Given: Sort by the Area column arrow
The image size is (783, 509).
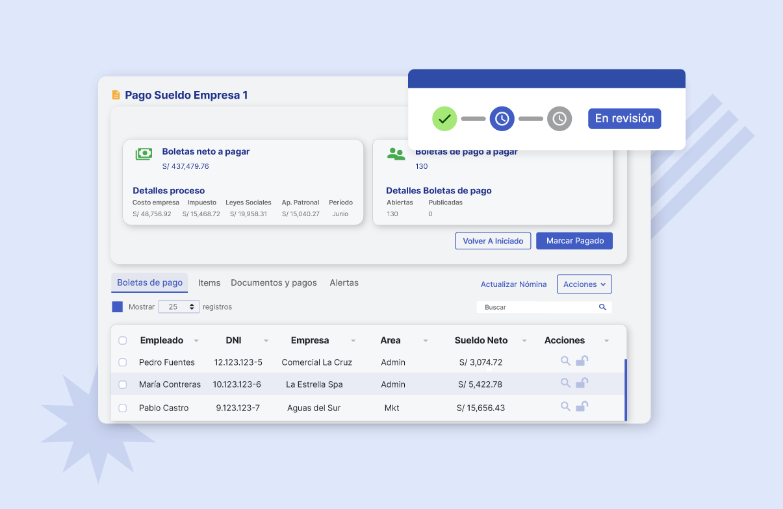Looking at the screenshot, I should pos(426,341).
